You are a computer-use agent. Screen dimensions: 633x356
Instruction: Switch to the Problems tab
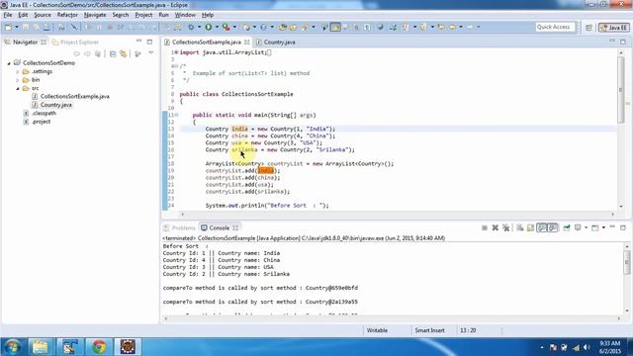(180, 228)
